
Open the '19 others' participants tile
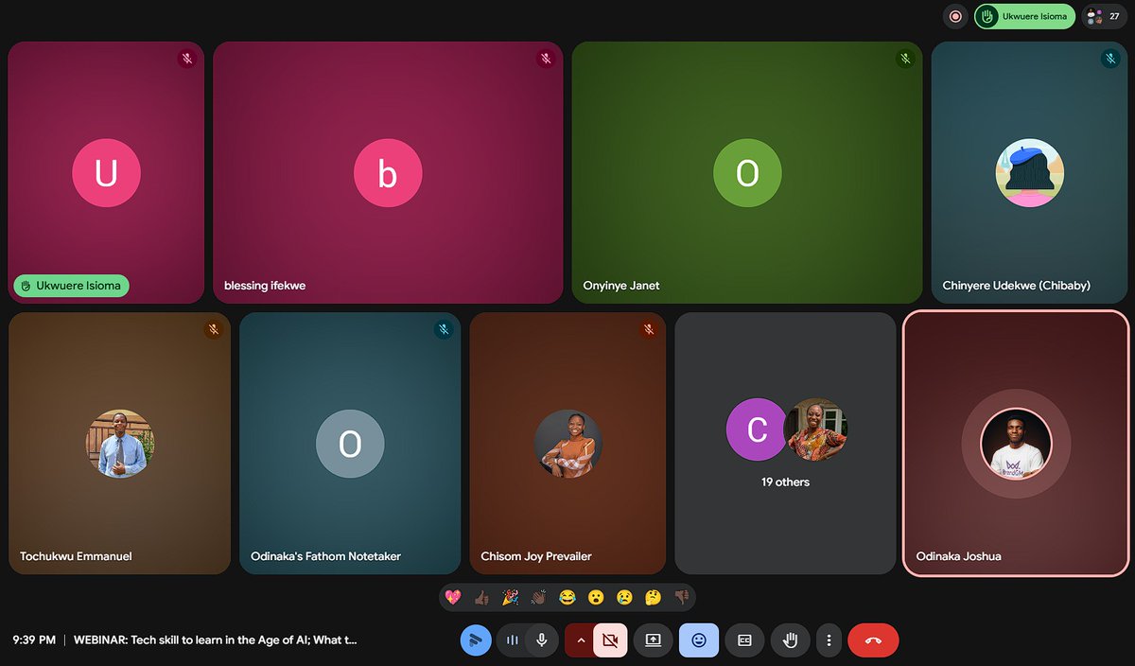pos(785,443)
